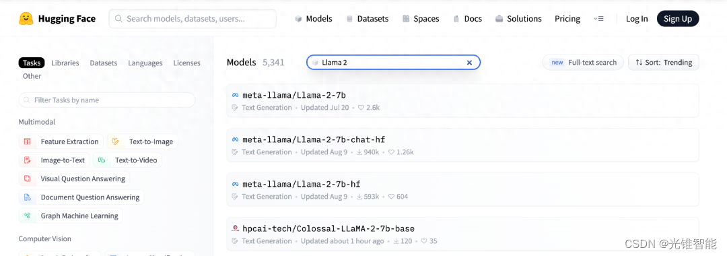Select Image-to-Text task filter
727x256 pixels.
[54, 160]
